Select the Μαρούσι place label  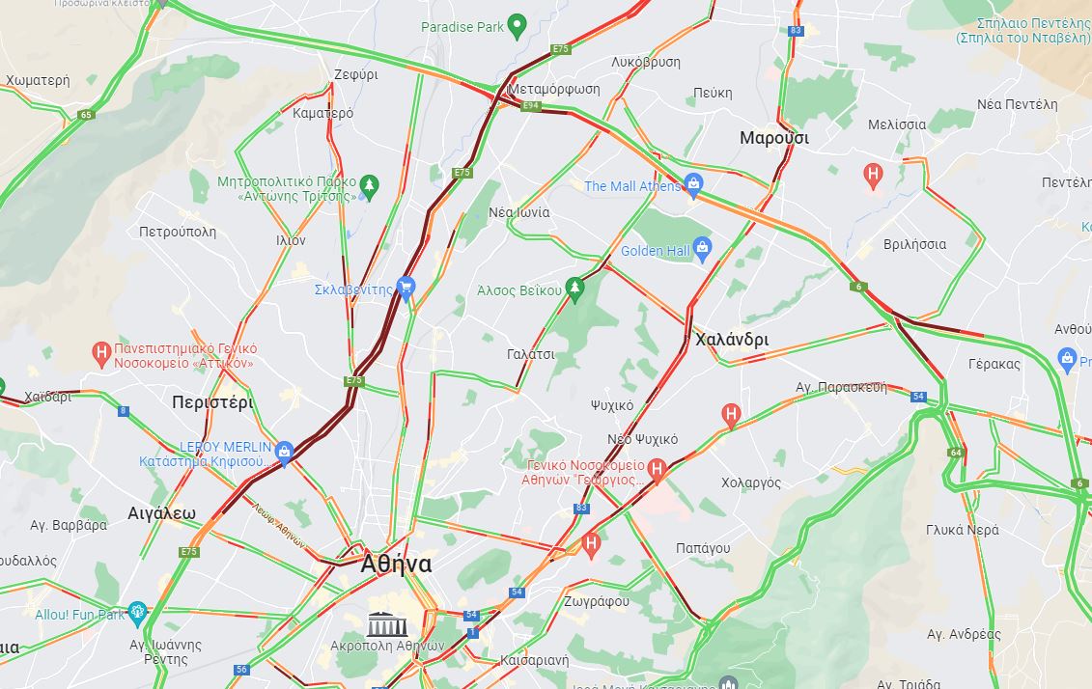pos(774,138)
